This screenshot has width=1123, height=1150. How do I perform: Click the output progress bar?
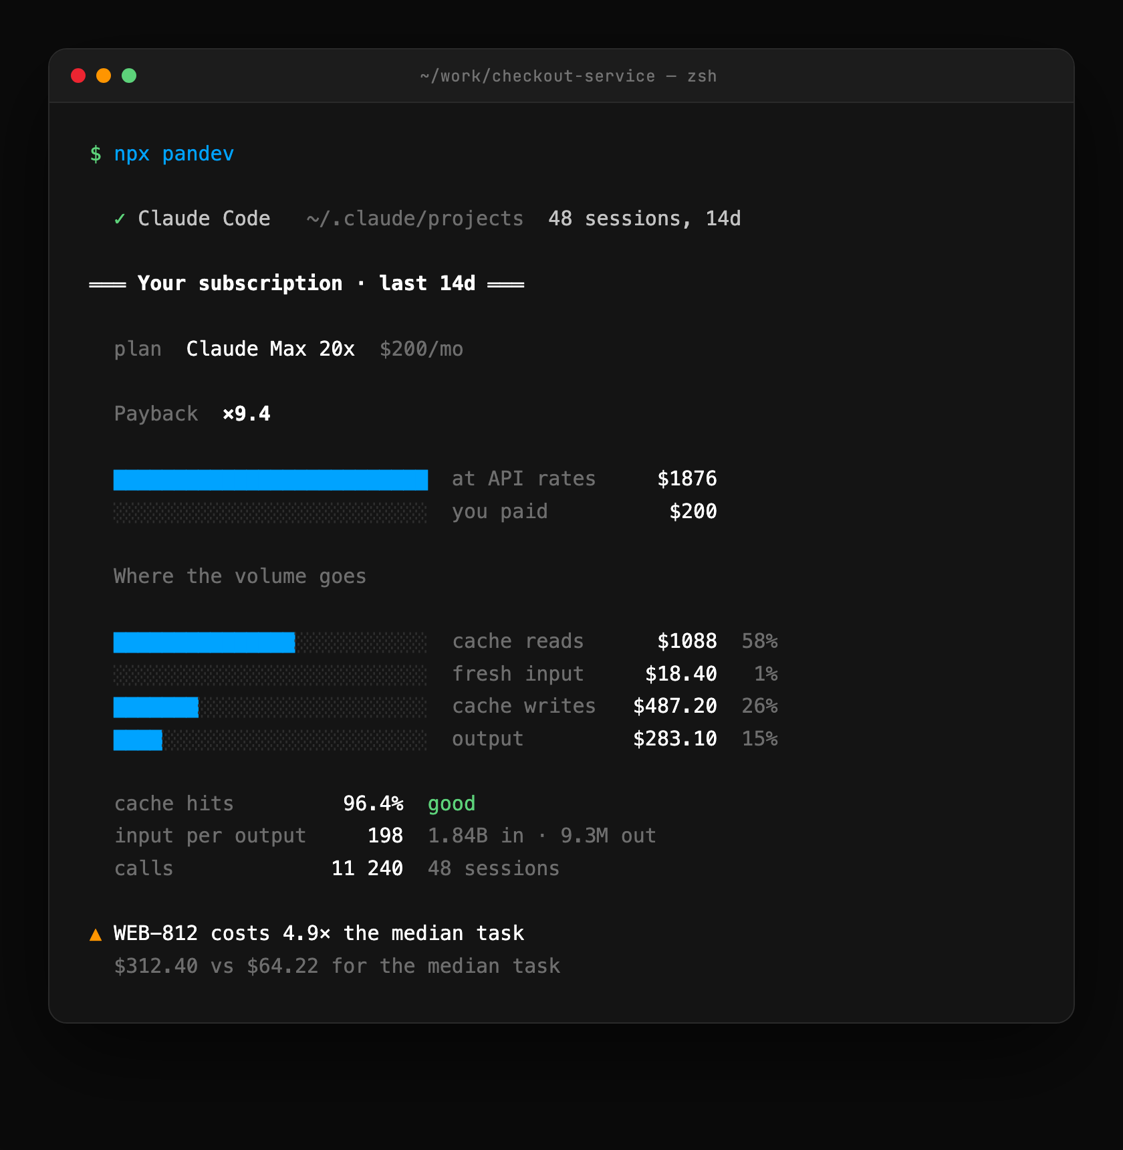click(271, 740)
